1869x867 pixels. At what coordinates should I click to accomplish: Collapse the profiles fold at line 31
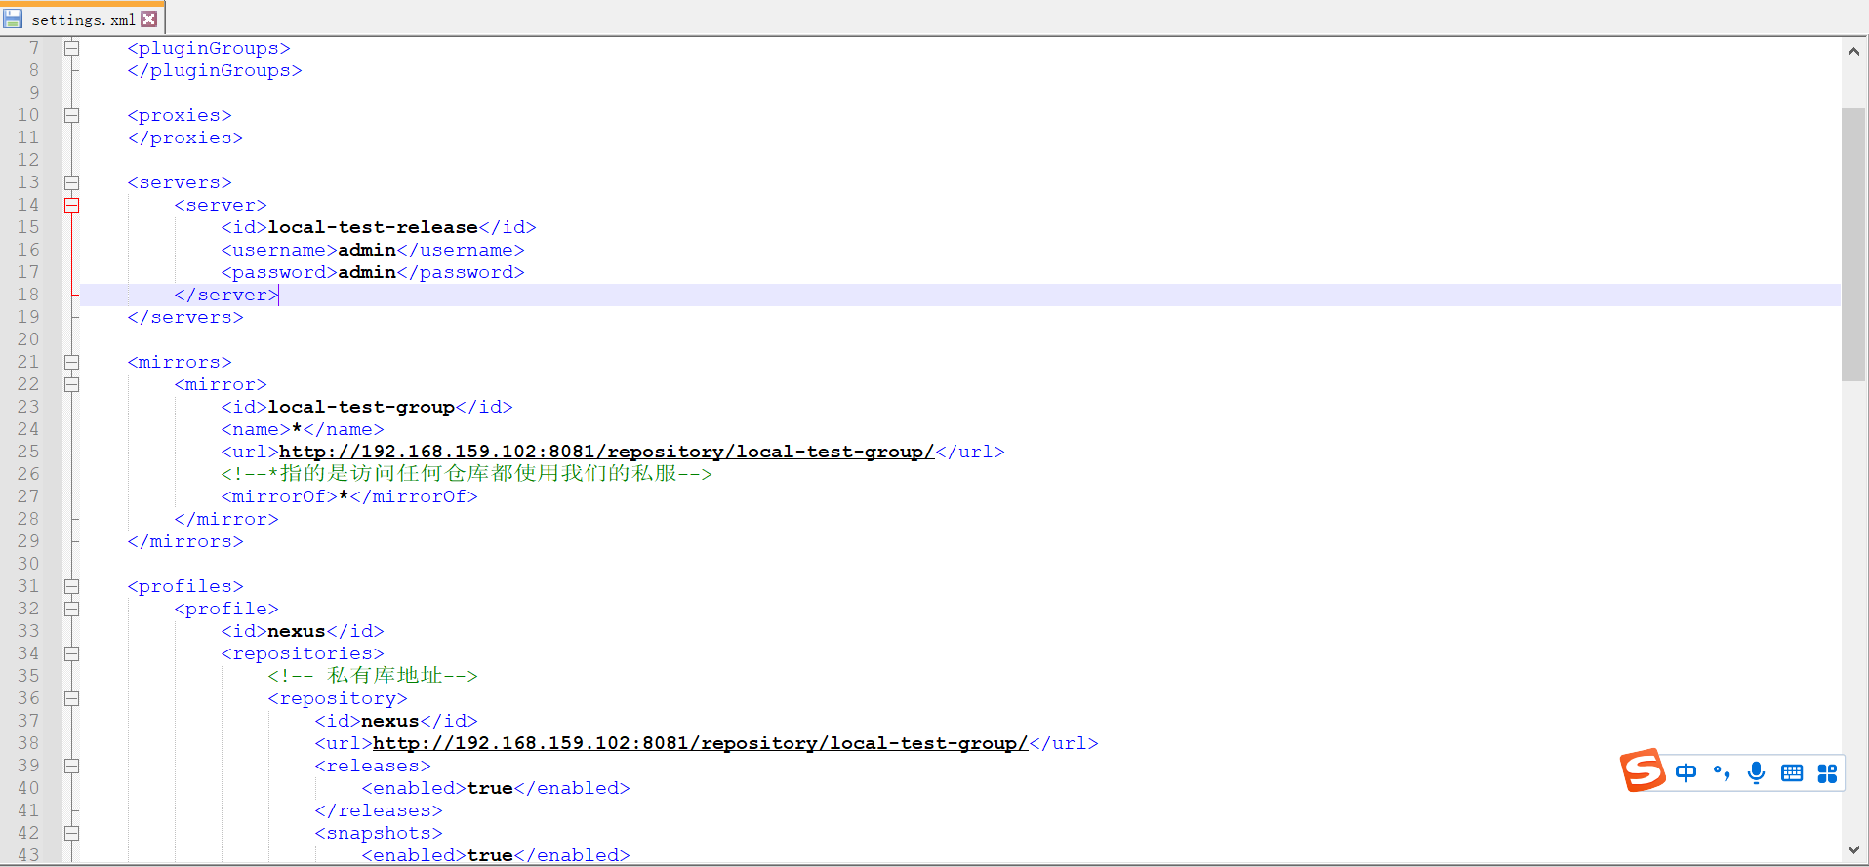(71, 586)
